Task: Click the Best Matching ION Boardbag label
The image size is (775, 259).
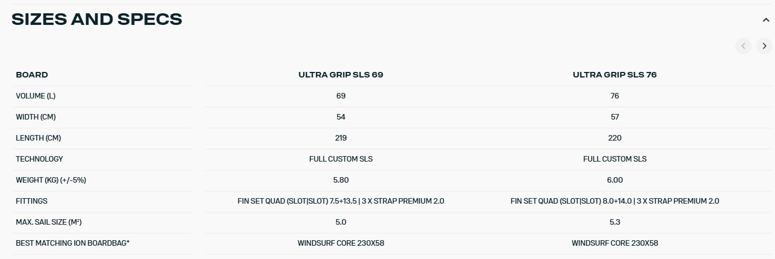Action: click(72, 243)
